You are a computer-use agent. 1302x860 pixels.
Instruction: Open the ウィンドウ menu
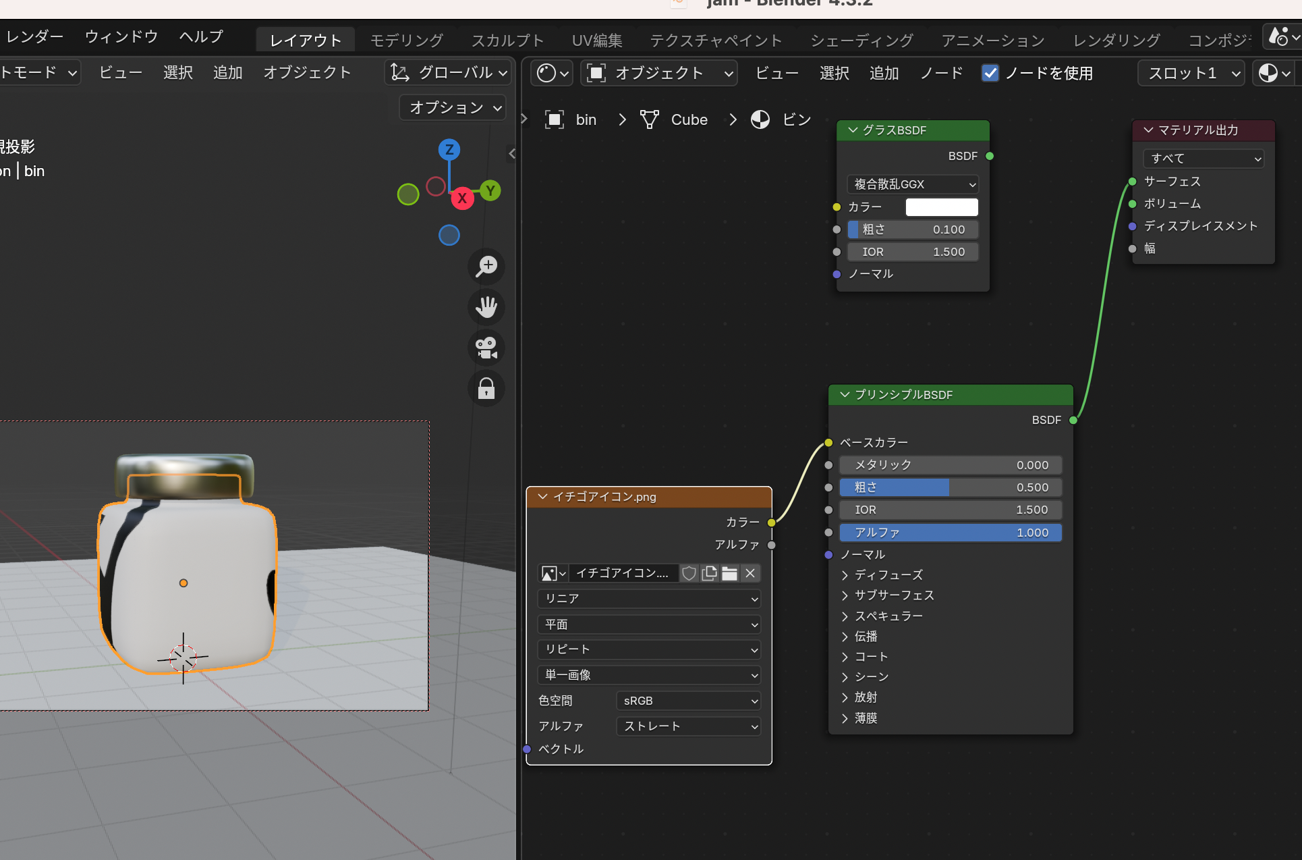(121, 36)
